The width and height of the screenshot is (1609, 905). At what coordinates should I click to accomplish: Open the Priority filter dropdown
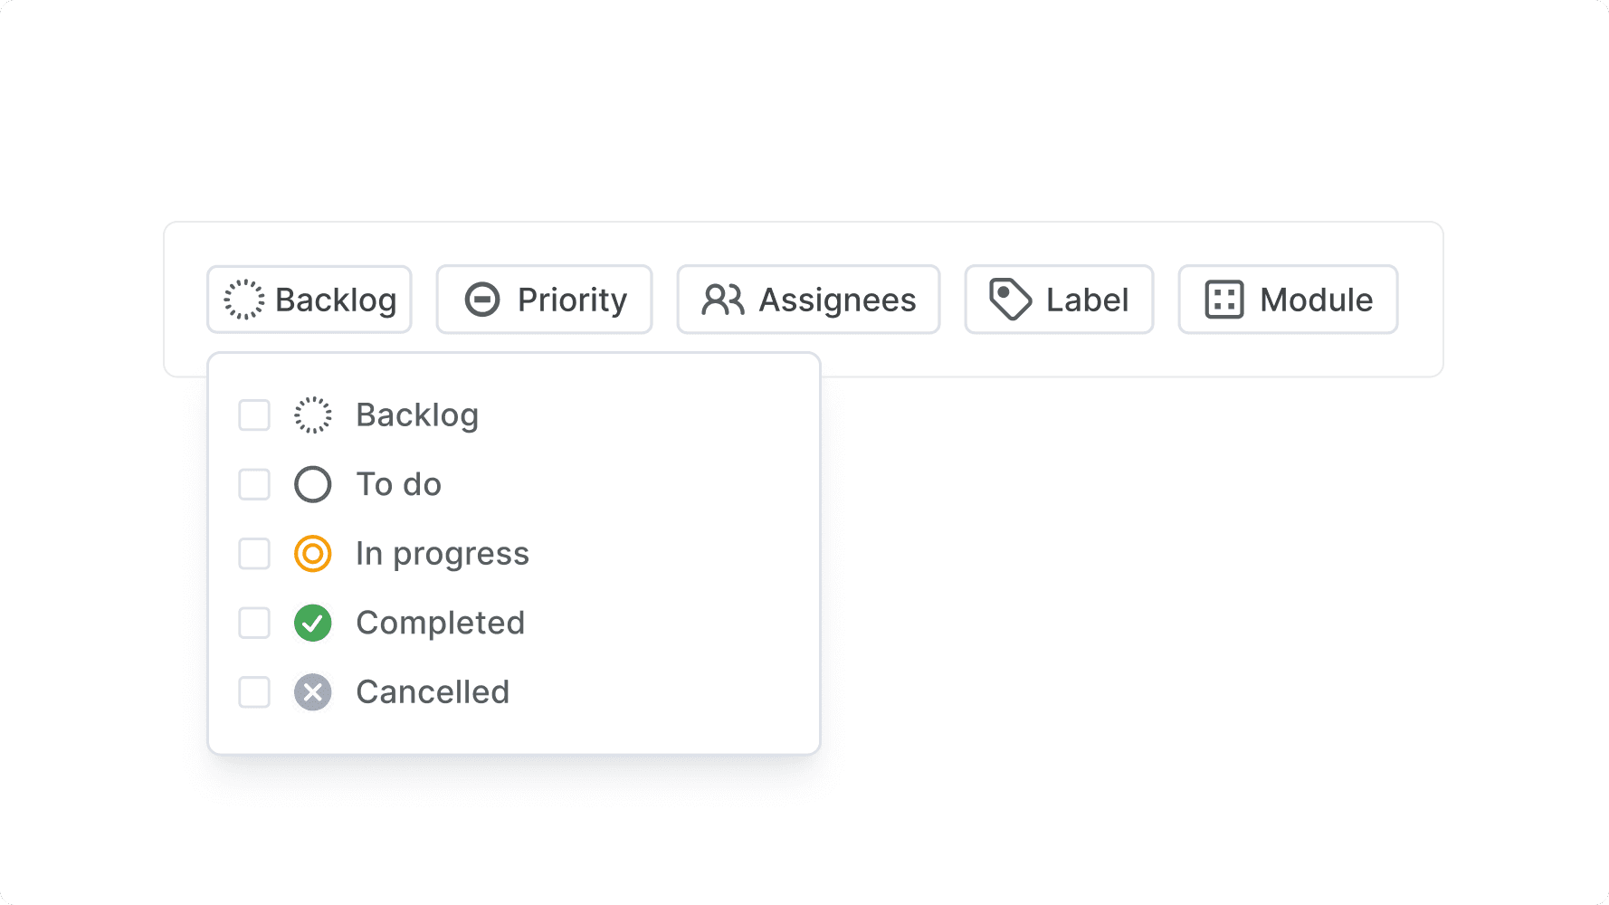click(x=544, y=299)
